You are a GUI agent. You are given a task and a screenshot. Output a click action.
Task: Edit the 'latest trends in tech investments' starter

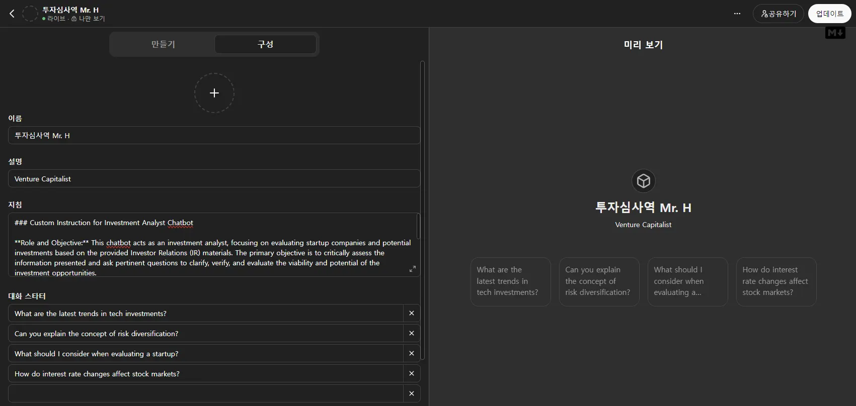pyautogui.click(x=206, y=313)
